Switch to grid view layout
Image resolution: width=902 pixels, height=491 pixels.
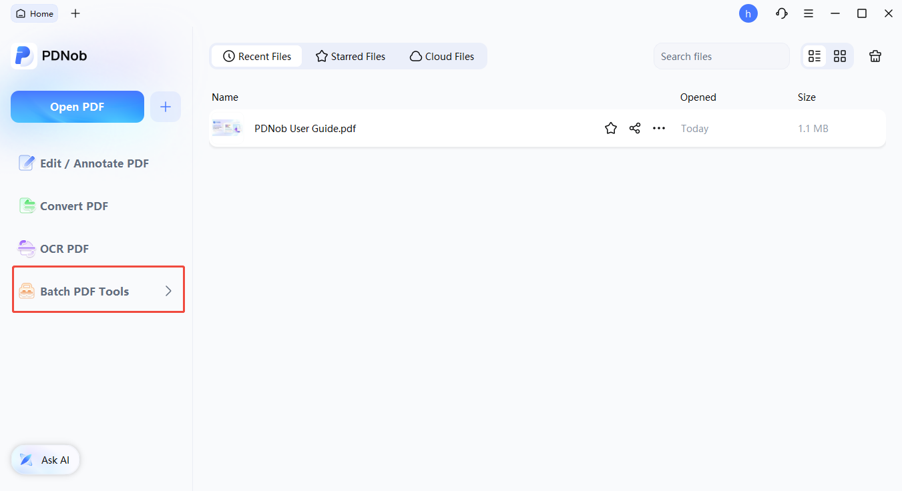839,56
